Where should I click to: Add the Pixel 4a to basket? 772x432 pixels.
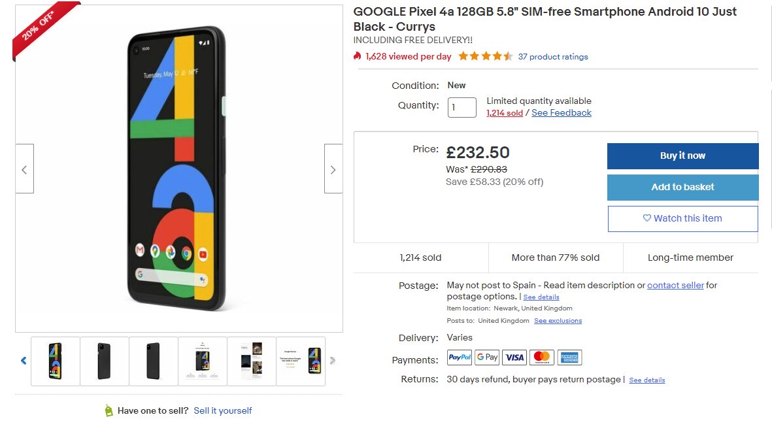tap(682, 187)
